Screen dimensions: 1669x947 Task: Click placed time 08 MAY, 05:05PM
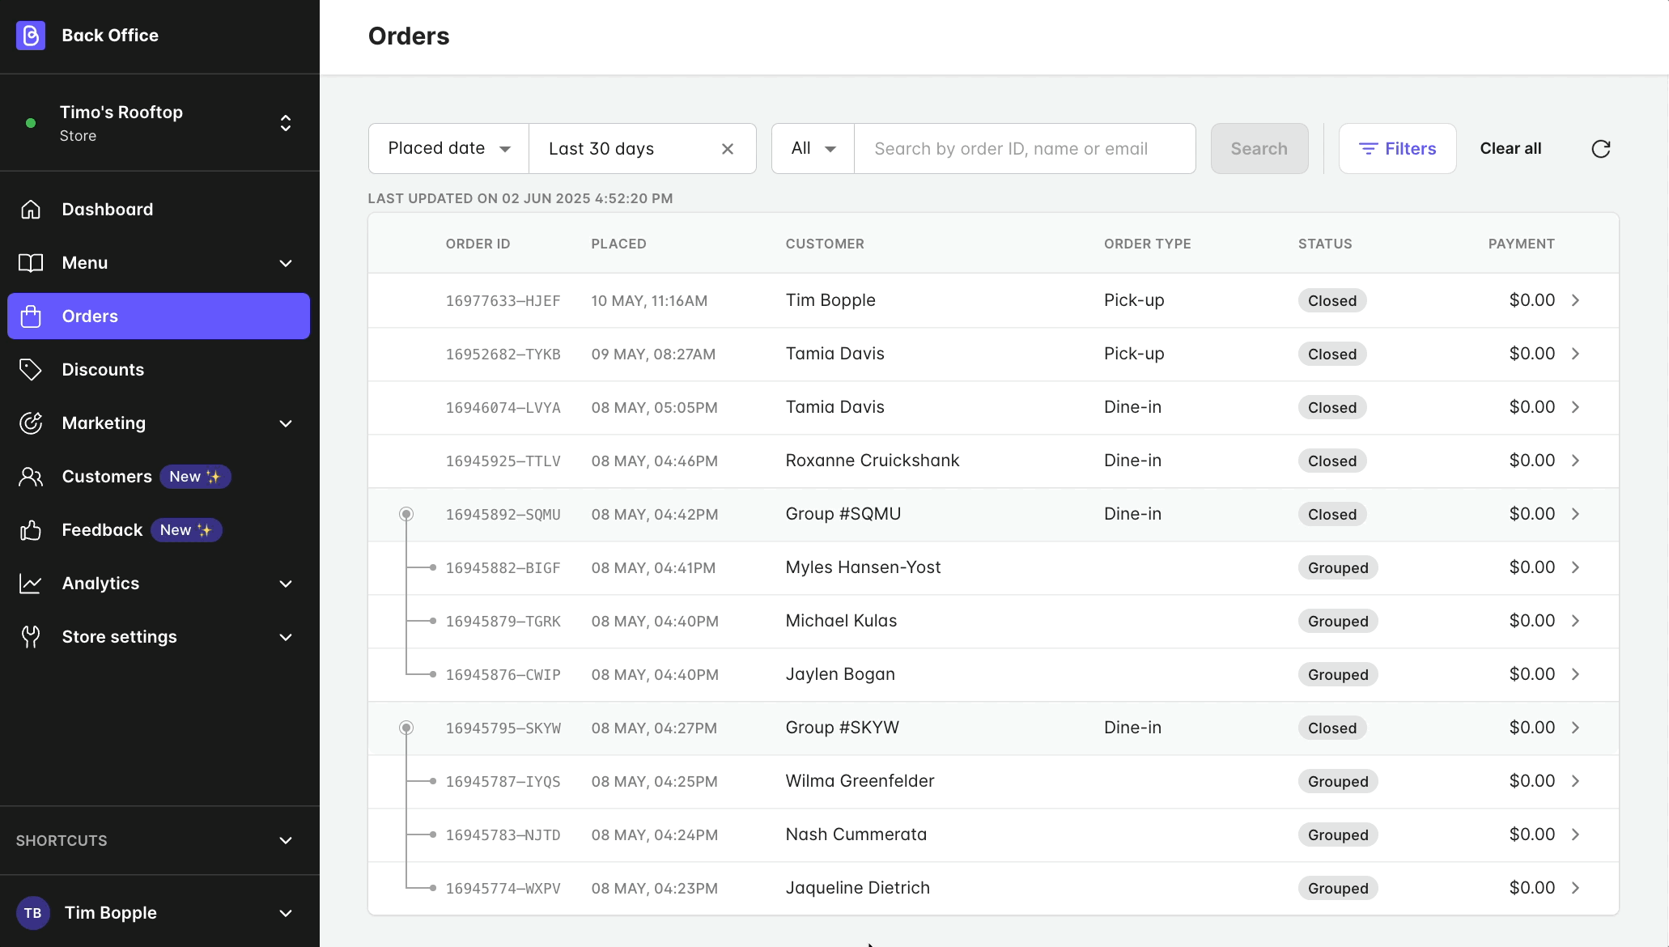[654, 408]
